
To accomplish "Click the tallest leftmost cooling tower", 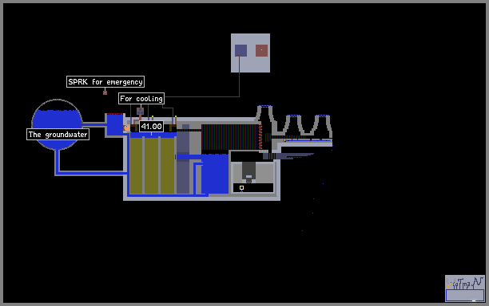I will click(x=264, y=120).
